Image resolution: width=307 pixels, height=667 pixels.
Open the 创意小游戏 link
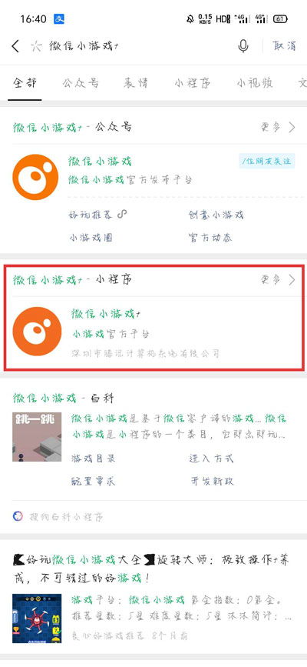click(216, 215)
